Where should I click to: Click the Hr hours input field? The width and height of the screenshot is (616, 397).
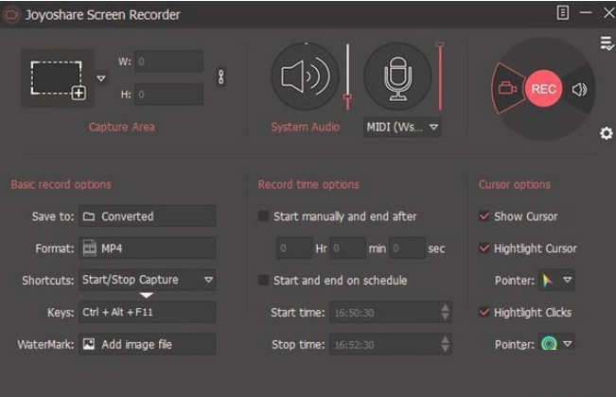tap(294, 249)
